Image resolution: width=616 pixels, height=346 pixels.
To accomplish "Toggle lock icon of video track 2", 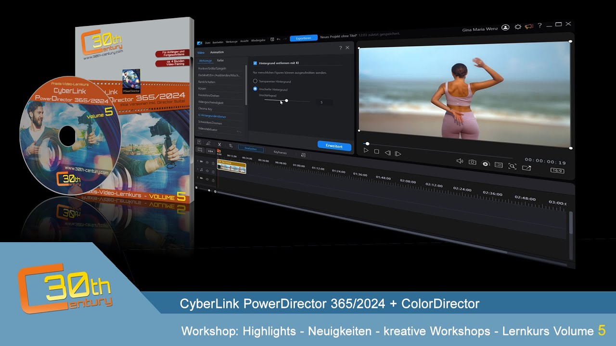I will tap(213, 180).
